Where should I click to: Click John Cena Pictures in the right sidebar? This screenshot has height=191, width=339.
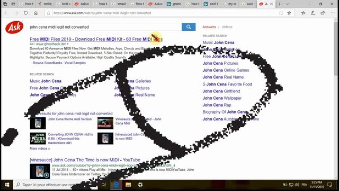click(x=220, y=63)
